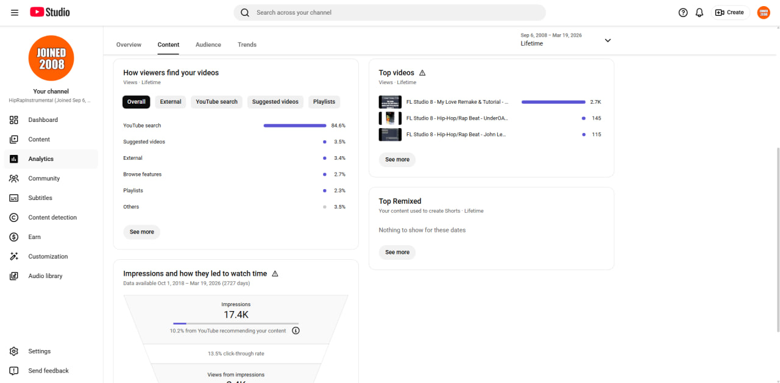Open the My Love Remake & Tutorial video
The height and width of the screenshot is (383, 780).
click(457, 102)
